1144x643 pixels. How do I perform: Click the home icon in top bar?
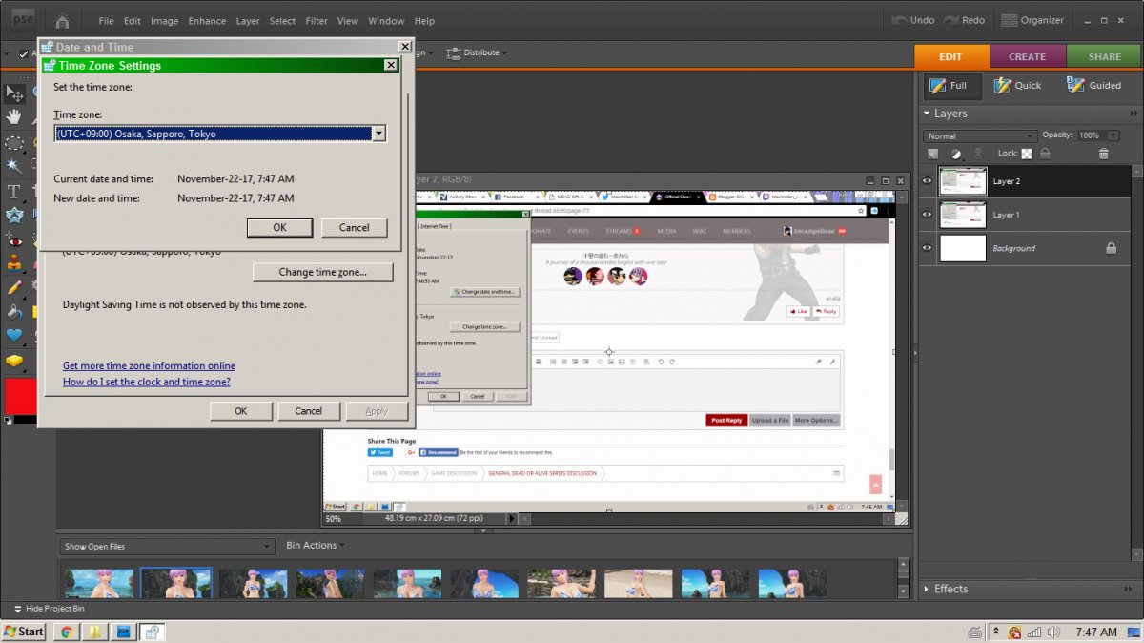62,20
